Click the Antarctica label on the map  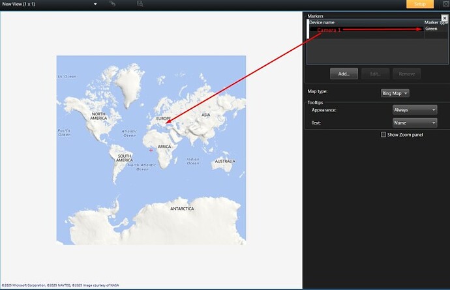click(181, 209)
